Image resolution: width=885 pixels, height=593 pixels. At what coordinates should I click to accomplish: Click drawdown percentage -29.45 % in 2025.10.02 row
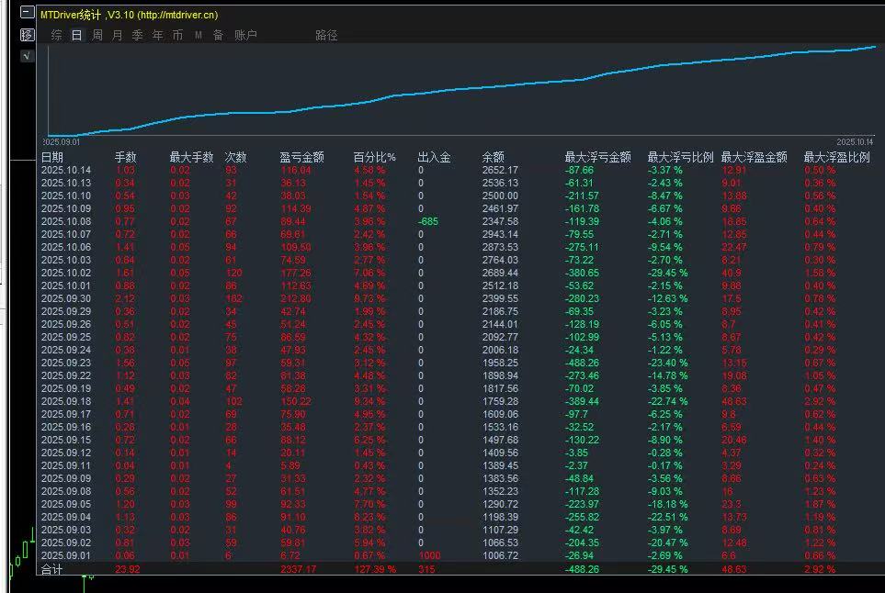pos(668,273)
